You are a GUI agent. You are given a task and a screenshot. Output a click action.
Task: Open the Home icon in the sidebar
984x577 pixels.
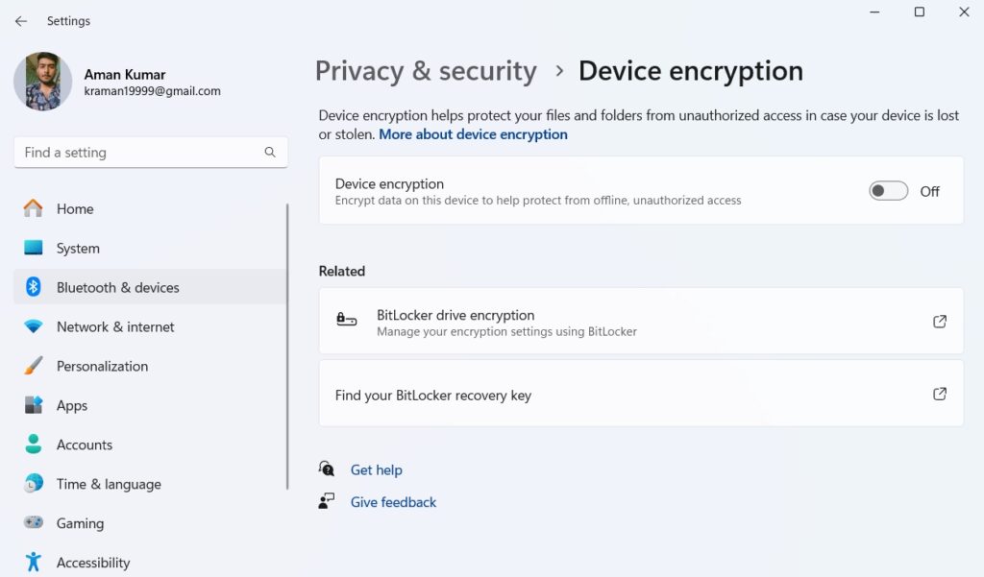pos(34,208)
